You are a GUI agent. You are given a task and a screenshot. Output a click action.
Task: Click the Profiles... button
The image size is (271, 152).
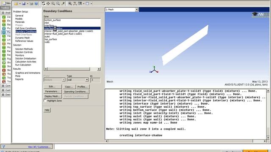(x=83, y=87)
